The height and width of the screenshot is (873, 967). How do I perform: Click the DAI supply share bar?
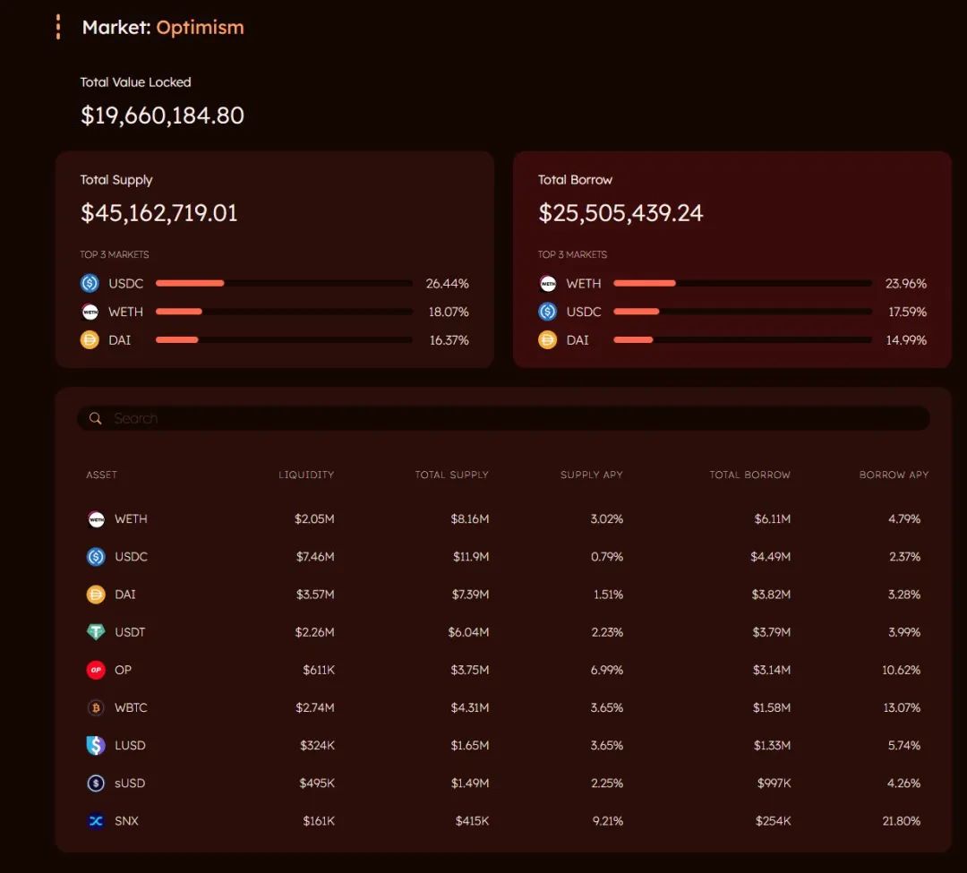[285, 340]
